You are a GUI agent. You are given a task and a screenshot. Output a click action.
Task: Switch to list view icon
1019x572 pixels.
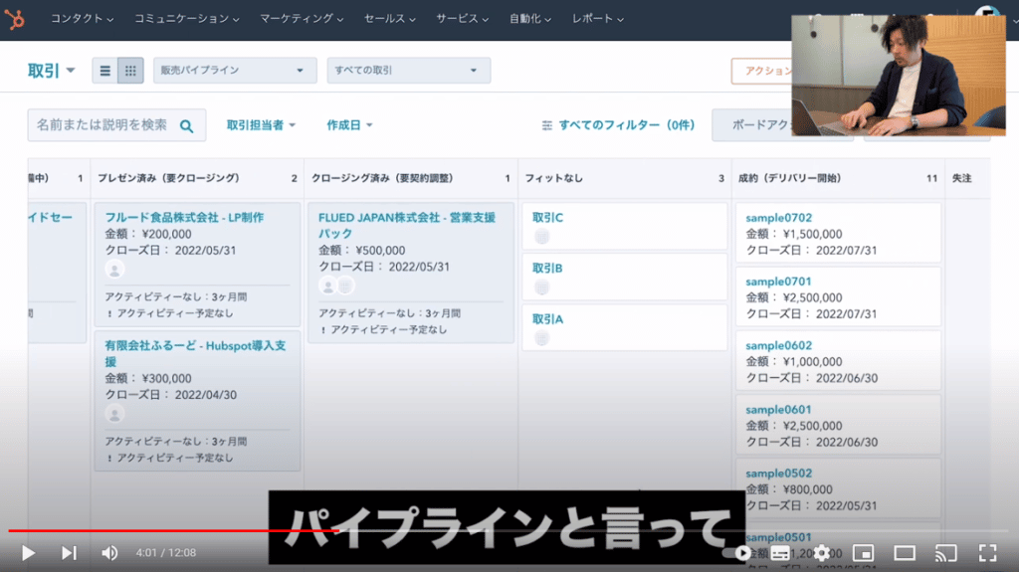[x=104, y=71]
